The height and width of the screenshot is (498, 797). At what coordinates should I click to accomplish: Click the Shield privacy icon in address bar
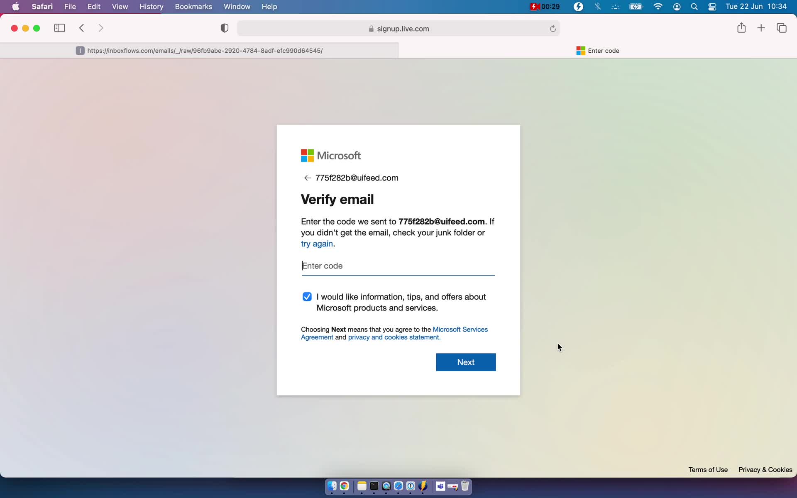pyautogui.click(x=224, y=28)
